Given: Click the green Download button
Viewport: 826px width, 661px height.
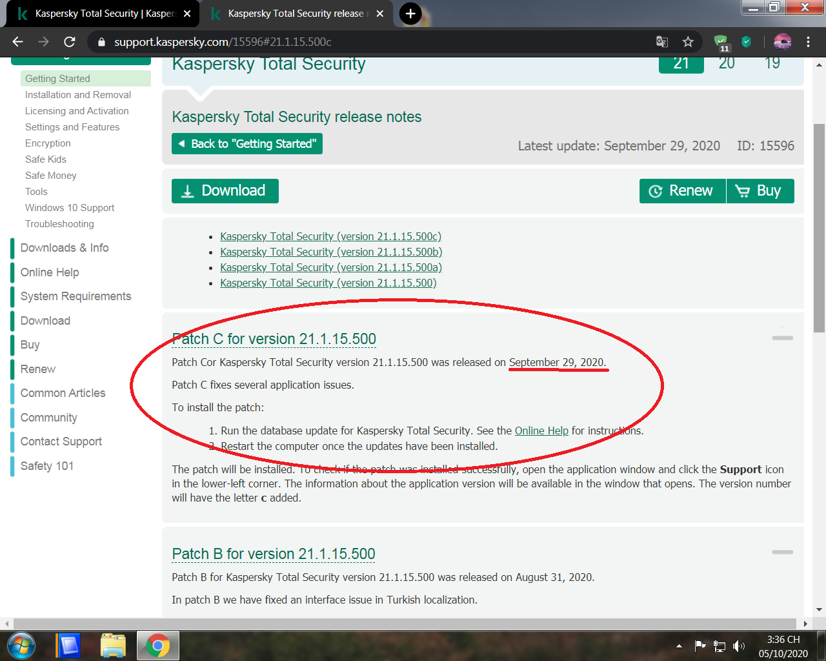Looking at the screenshot, I should click(x=225, y=191).
